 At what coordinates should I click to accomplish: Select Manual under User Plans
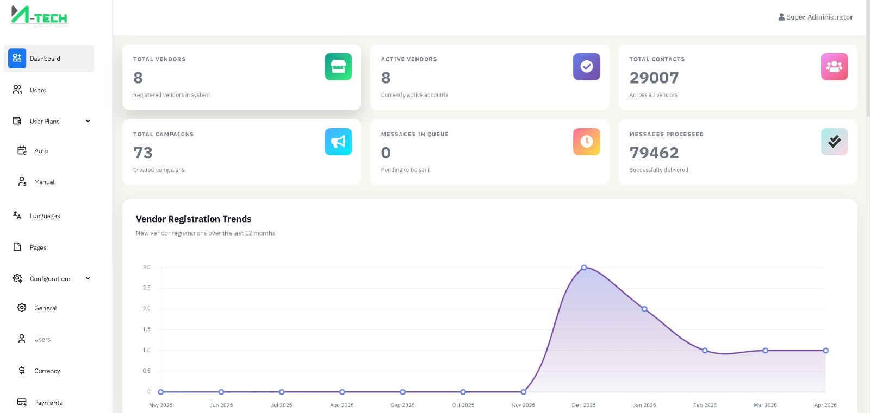point(44,182)
